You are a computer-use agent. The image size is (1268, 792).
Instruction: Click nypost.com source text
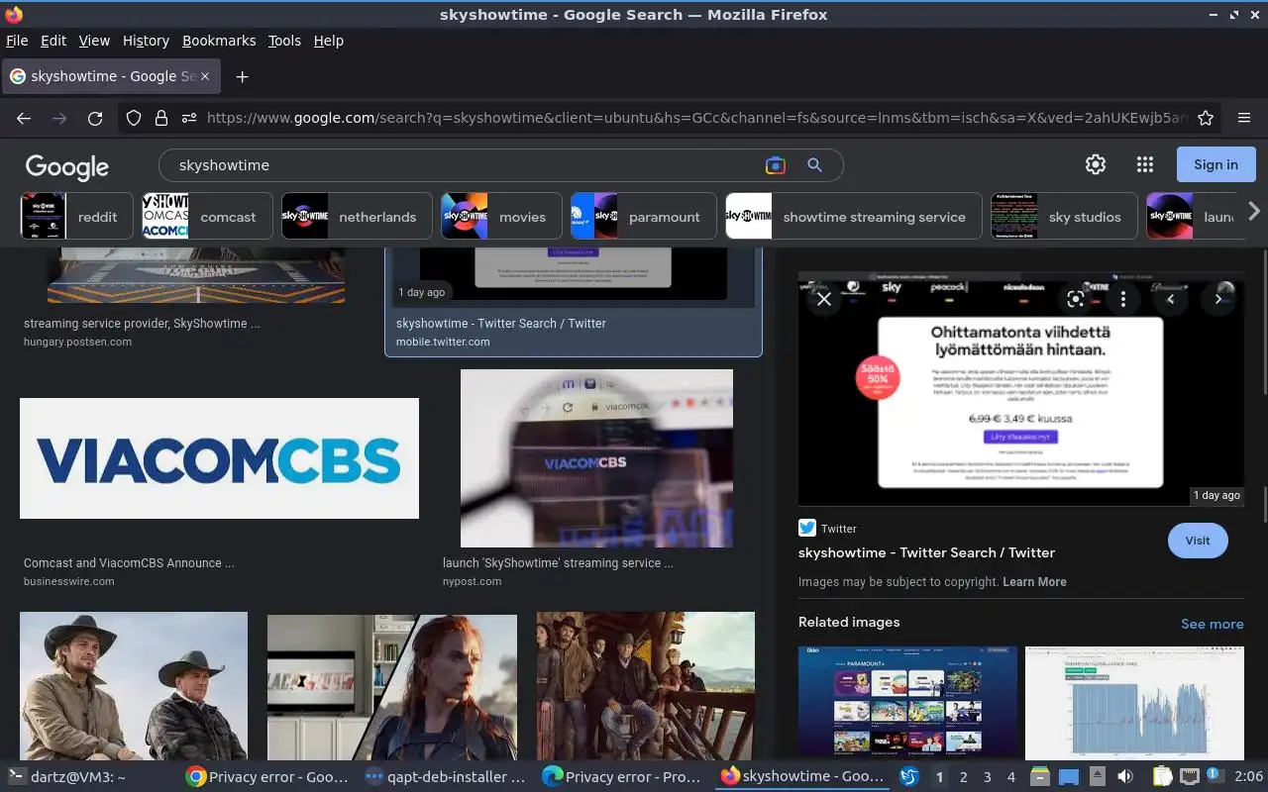(x=472, y=581)
